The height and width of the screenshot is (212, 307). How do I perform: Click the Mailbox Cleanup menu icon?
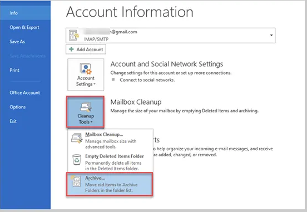pyautogui.click(x=77, y=138)
